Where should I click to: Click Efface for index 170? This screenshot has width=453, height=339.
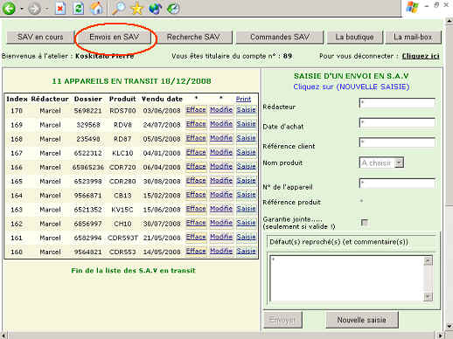click(x=196, y=110)
